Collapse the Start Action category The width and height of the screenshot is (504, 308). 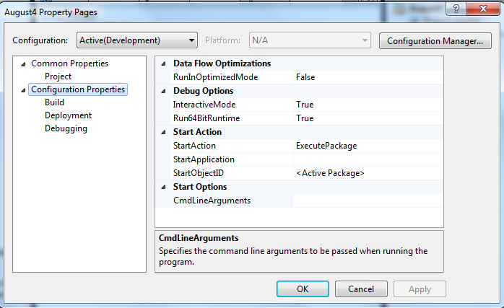pyautogui.click(x=162, y=132)
